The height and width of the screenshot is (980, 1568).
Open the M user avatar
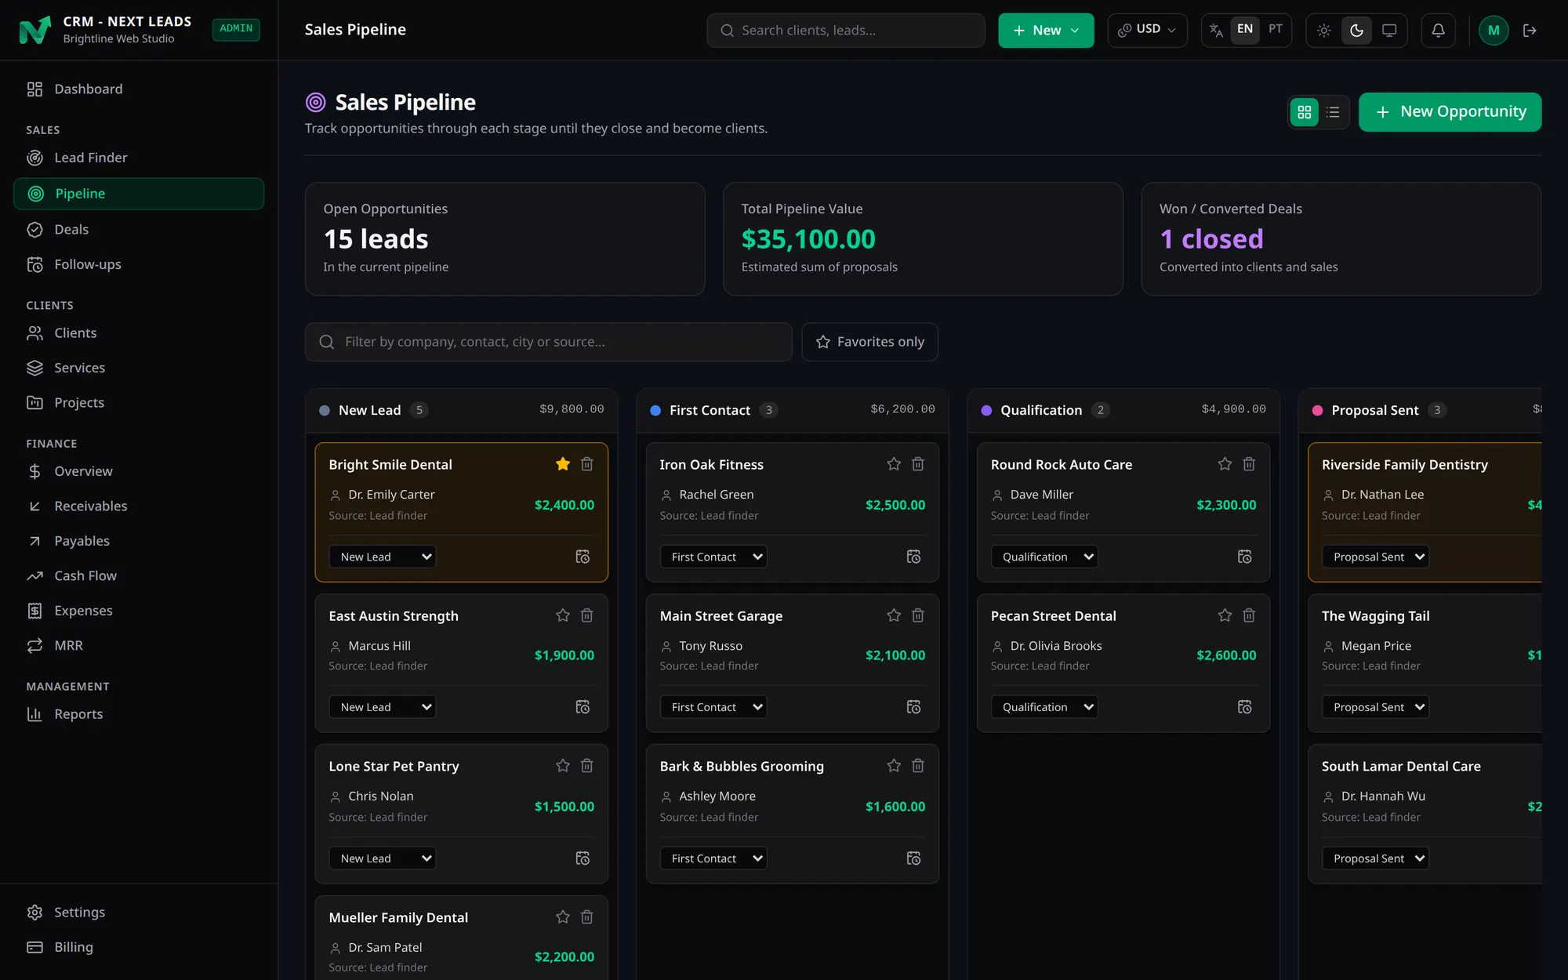[x=1494, y=31]
